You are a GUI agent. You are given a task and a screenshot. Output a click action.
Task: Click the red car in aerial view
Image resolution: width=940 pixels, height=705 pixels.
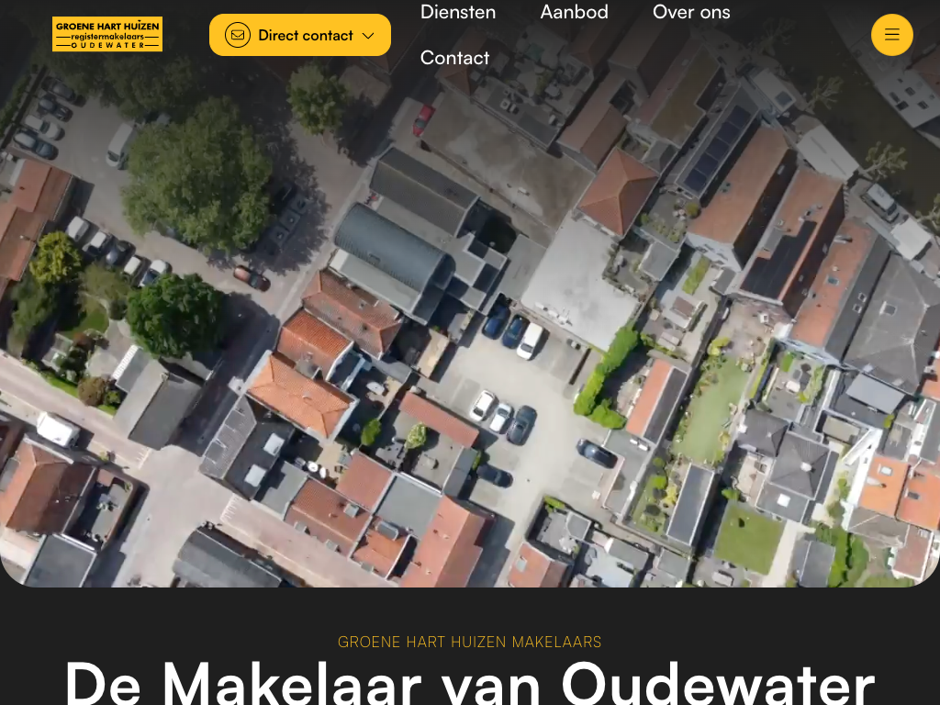point(423,120)
